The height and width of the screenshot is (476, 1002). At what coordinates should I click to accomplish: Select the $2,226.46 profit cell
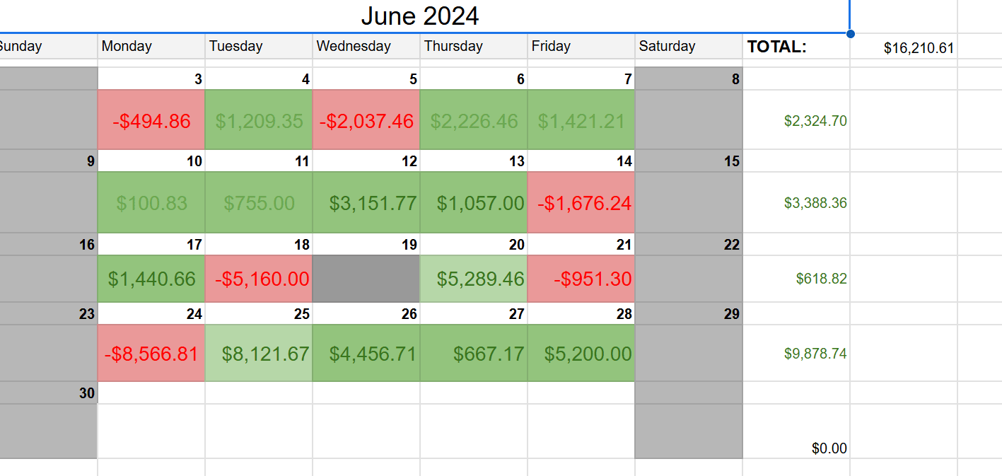click(x=474, y=121)
